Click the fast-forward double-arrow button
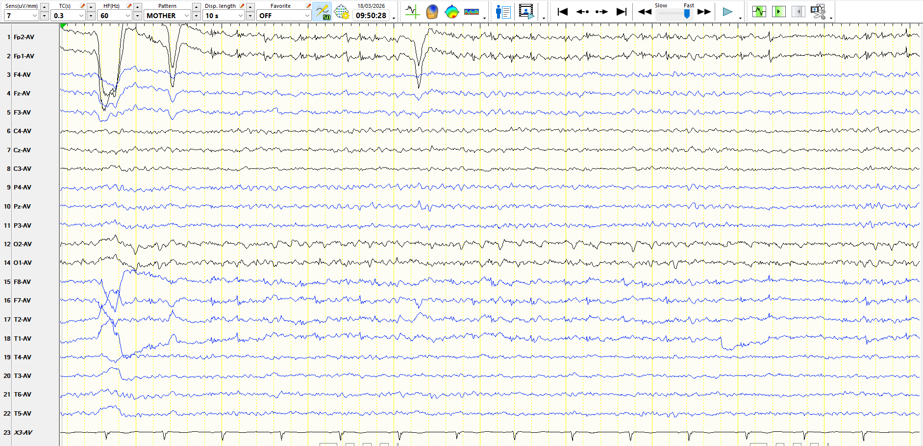 [x=704, y=12]
